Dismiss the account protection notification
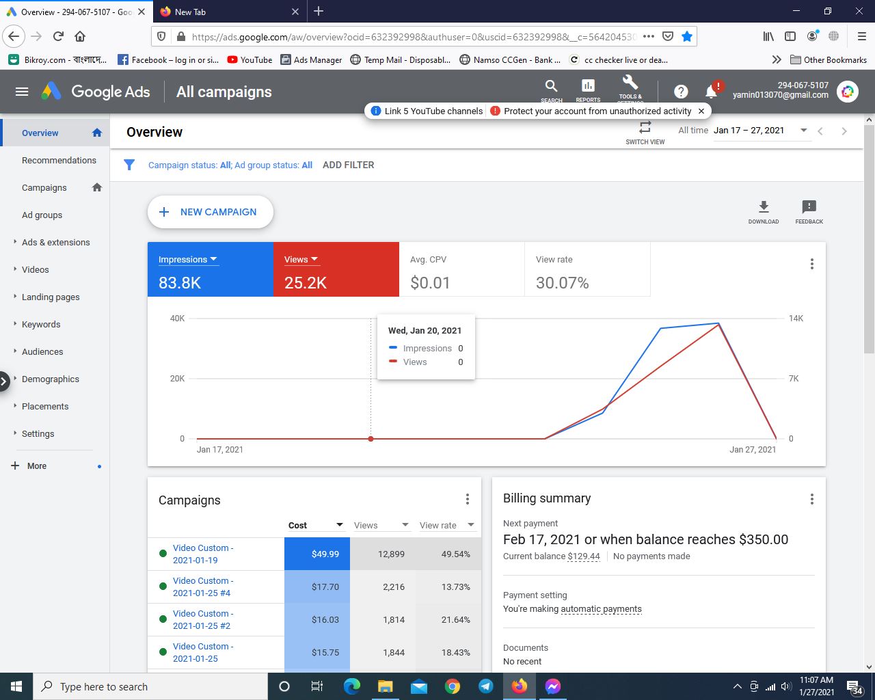 pos(701,111)
